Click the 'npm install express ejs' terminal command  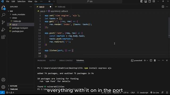[x=98, y=68]
